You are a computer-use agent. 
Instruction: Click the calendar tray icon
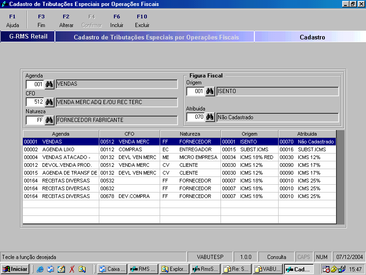click(326, 269)
